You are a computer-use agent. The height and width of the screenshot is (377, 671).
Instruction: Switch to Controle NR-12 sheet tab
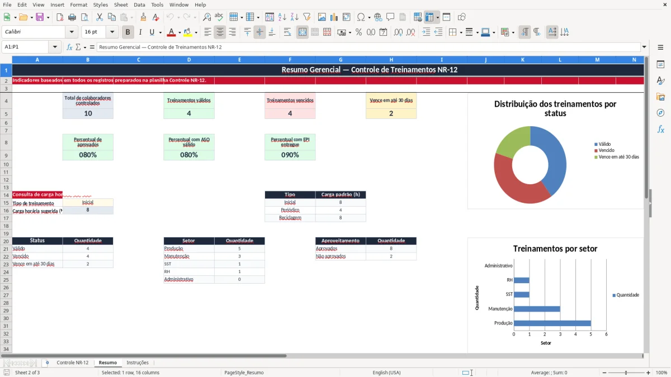[72, 363]
